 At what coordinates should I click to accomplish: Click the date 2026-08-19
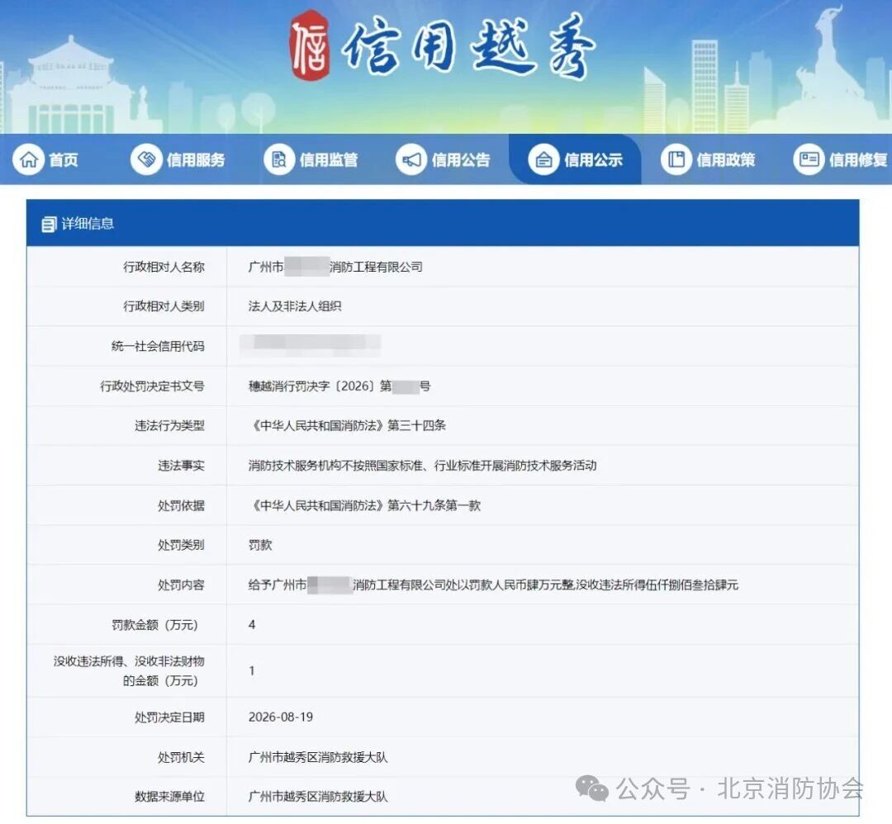[281, 717]
